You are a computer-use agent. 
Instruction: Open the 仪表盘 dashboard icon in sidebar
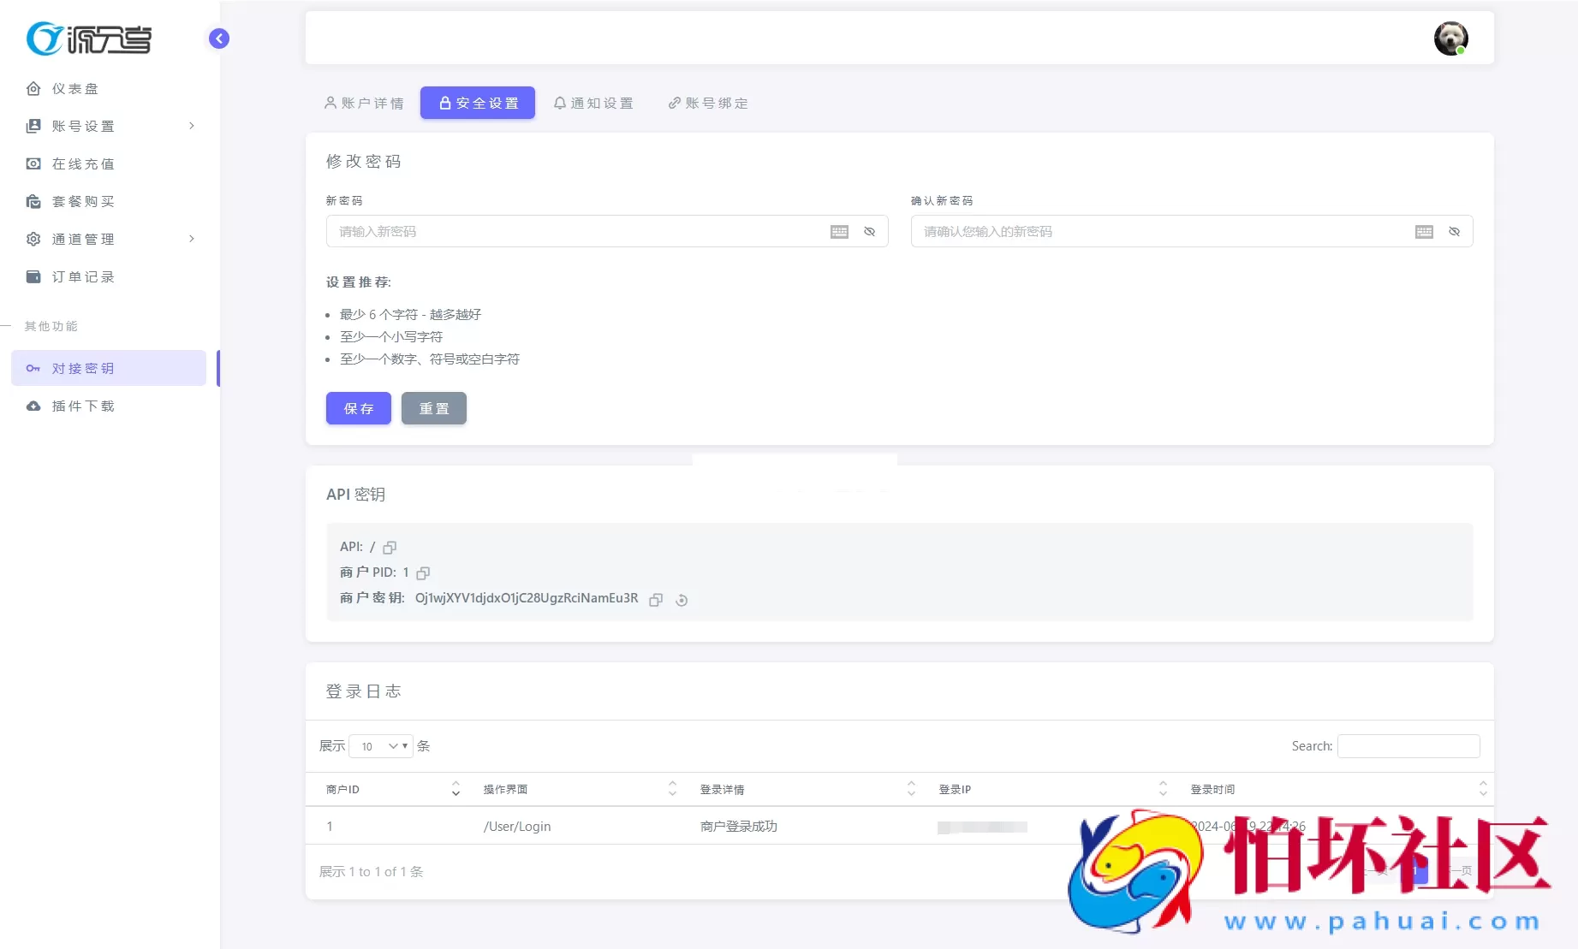click(x=33, y=88)
